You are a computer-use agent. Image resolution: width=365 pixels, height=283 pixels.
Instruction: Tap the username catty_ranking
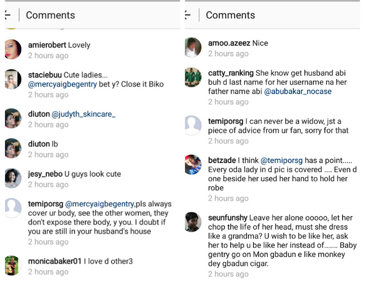[231, 73]
